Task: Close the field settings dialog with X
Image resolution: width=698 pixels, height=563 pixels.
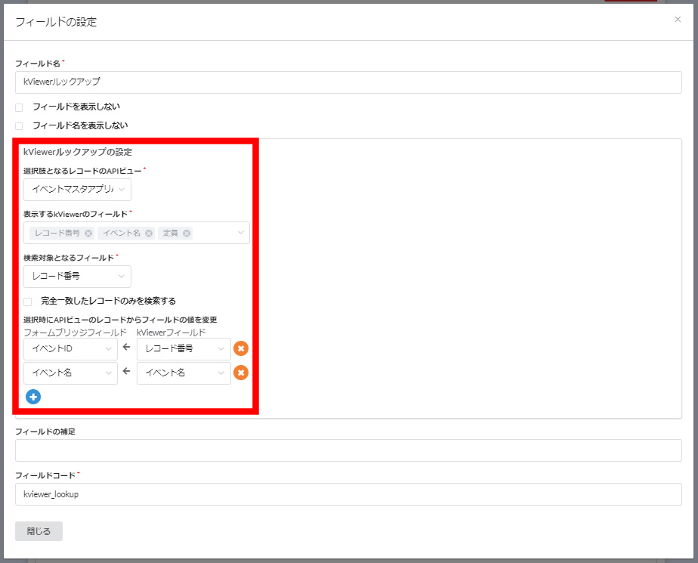Action: pyautogui.click(x=678, y=20)
